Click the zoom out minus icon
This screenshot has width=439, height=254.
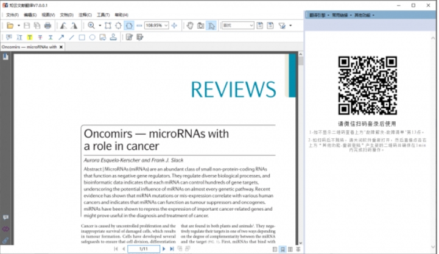(x=139, y=26)
